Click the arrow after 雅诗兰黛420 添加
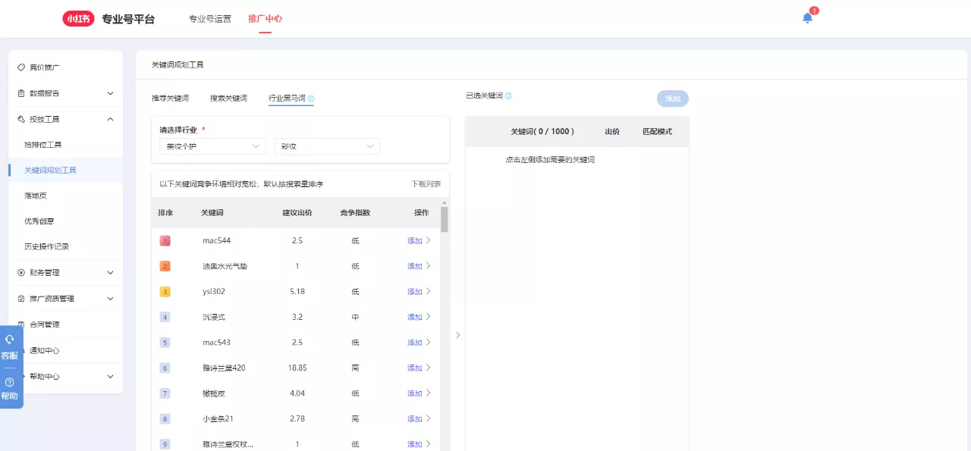Viewport: 971px width, 451px height. pyautogui.click(x=429, y=368)
